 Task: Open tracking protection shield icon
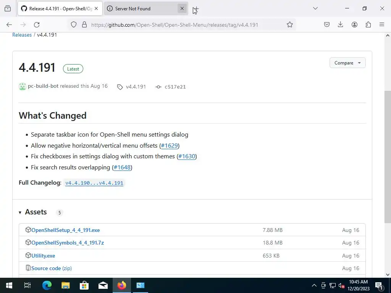click(74, 24)
